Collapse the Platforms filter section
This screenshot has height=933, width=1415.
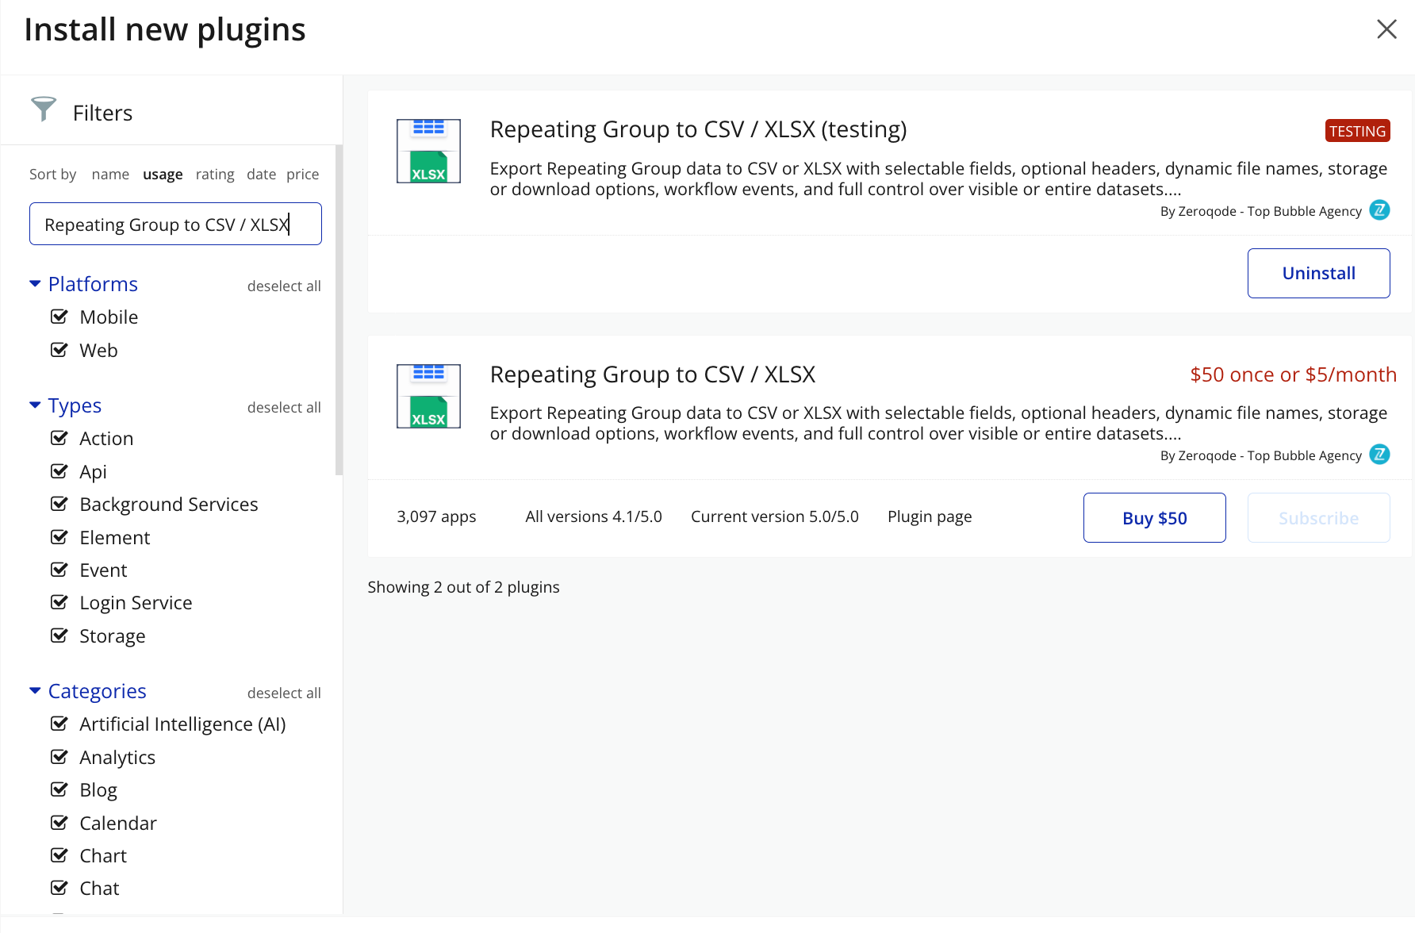tap(35, 284)
